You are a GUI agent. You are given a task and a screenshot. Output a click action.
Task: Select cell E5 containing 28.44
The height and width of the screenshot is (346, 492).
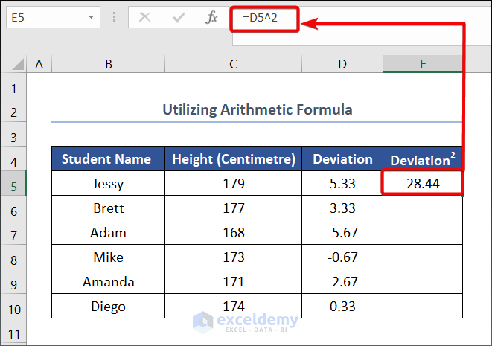[422, 183]
